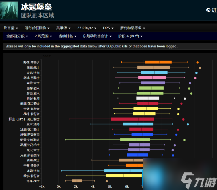Open the 所有首领怪物 boss dropdown

point(37,28)
